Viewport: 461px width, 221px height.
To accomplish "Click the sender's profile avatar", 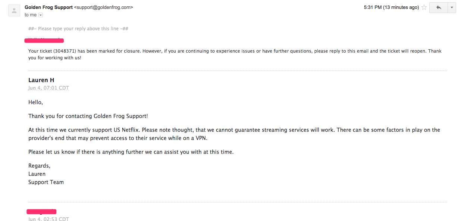I will pyautogui.click(x=14, y=10).
